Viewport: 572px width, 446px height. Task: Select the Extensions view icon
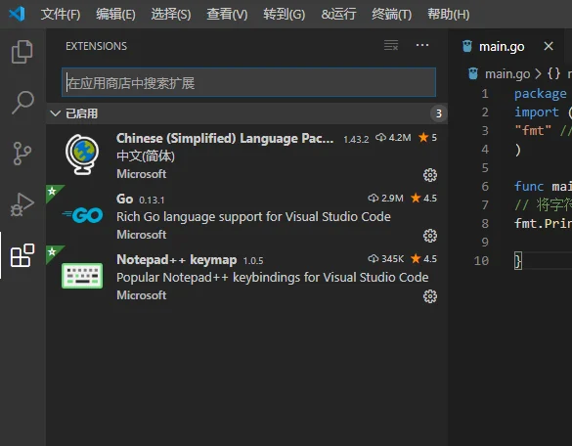(x=22, y=255)
